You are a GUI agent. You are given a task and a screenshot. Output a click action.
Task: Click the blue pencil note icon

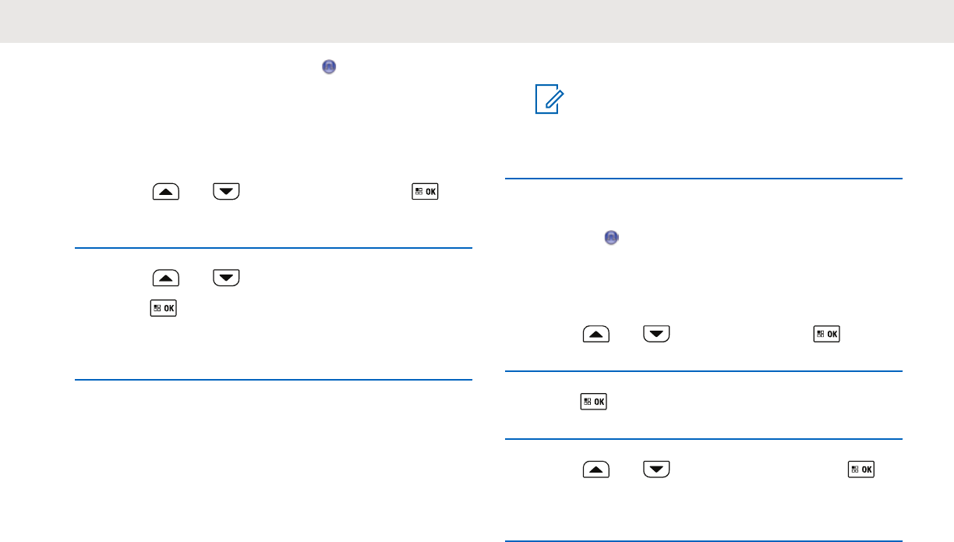point(549,101)
